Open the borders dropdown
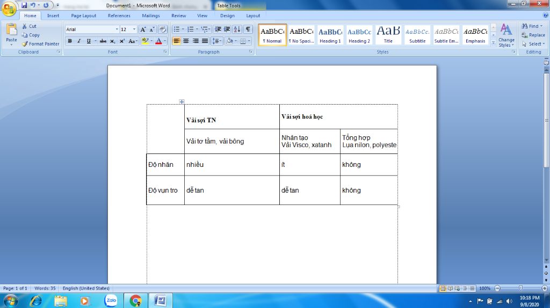Screen dimensions: 550x308 (x=249, y=41)
